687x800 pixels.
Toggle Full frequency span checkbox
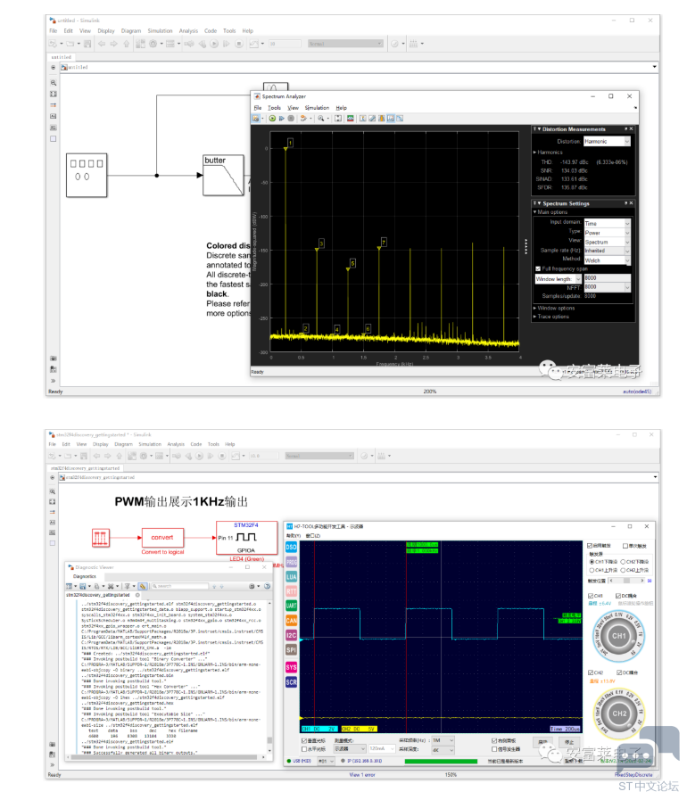[x=538, y=268]
